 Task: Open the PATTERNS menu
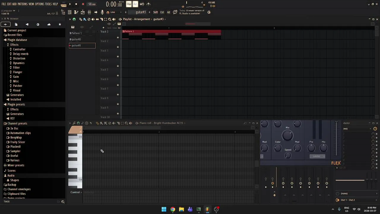pyautogui.click(x=23, y=4)
